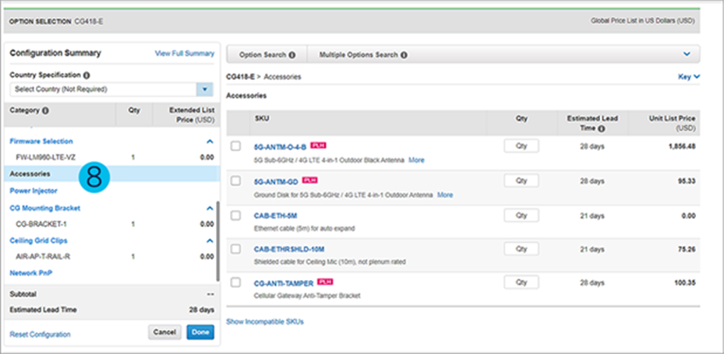Click the PLH badge next to 5G-ANTM-GD

(x=310, y=180)
